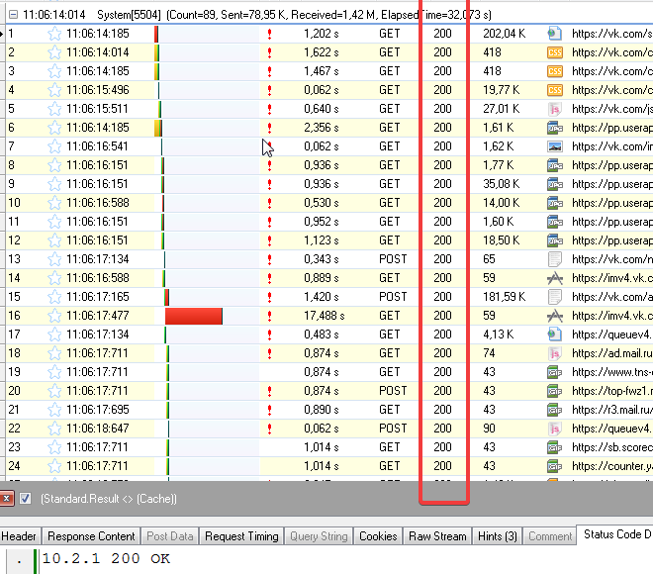The width and height of the screenshot is (653, 574).
Task: Click the JS file icon on row 5
Action: [x=555, y=109]
